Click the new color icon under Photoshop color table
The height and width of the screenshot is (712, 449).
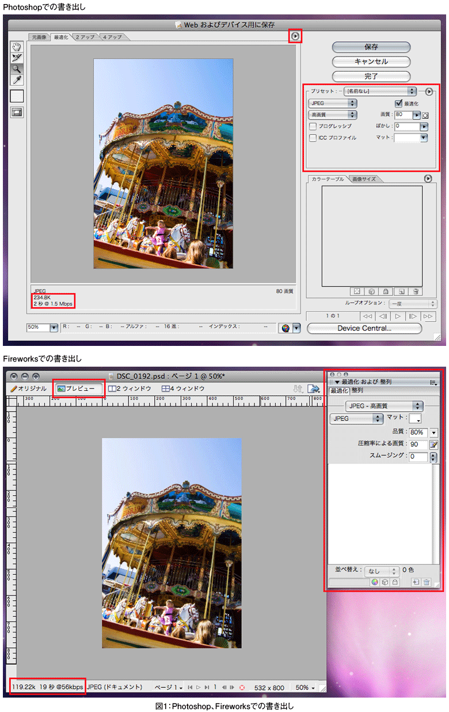(x=401, y=292)
